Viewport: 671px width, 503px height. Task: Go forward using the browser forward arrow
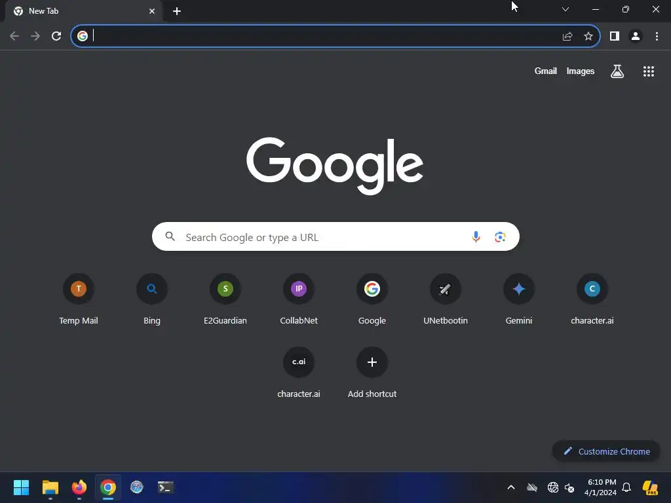tap(35, 36)
